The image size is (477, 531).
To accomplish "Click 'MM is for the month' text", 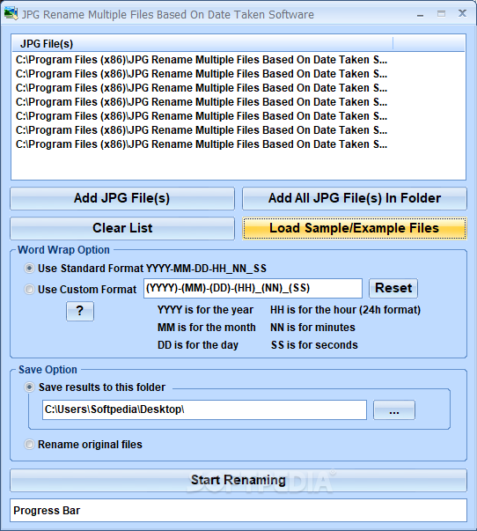I will (x=207, y=328).
